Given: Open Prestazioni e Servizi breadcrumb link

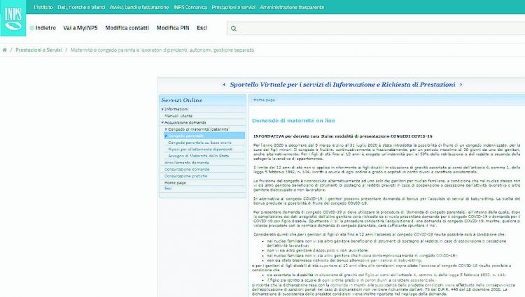Looking at the screenshot, I should (x=38, y=50).
